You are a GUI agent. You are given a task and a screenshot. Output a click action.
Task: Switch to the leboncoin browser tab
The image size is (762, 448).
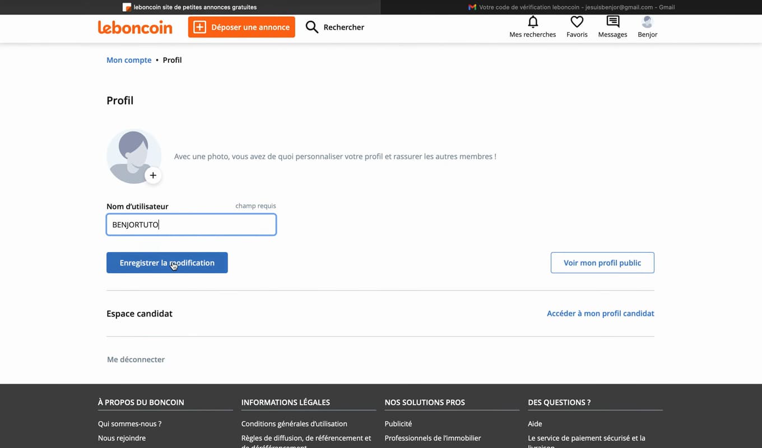tap(190, 7)
